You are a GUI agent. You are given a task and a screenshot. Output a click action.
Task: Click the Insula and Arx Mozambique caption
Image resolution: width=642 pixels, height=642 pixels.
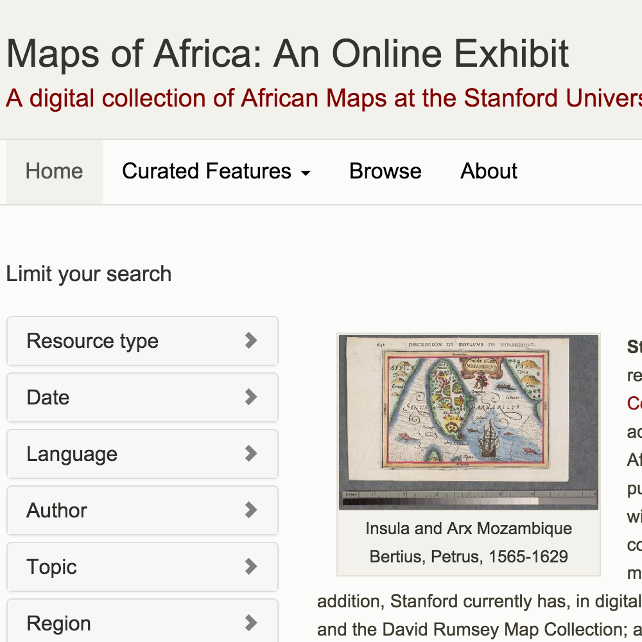coord(469,528)
